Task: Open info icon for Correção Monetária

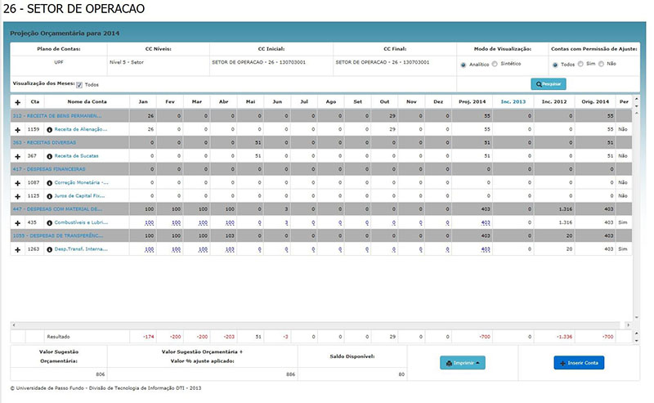Action: (x=49, y=183)
